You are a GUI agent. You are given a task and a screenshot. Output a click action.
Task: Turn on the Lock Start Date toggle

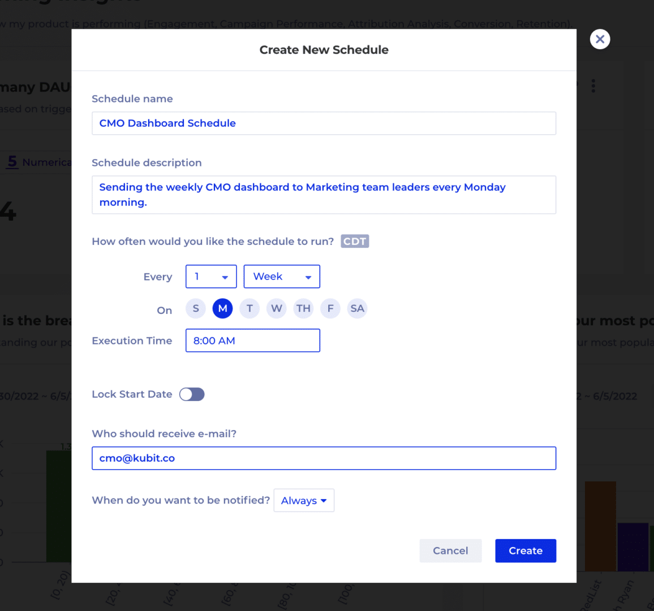(x=192, y=394)
